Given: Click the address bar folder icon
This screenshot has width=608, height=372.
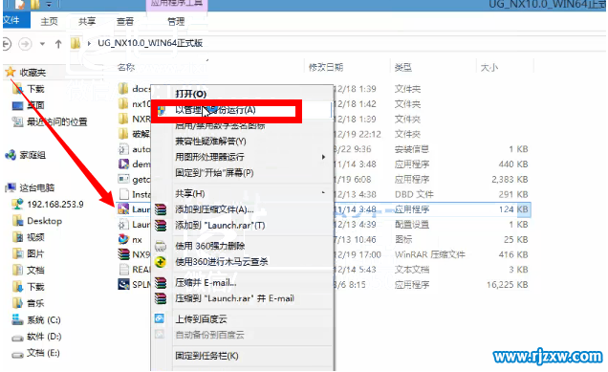Looking at the screenshot, I should (x=76, y=43).
